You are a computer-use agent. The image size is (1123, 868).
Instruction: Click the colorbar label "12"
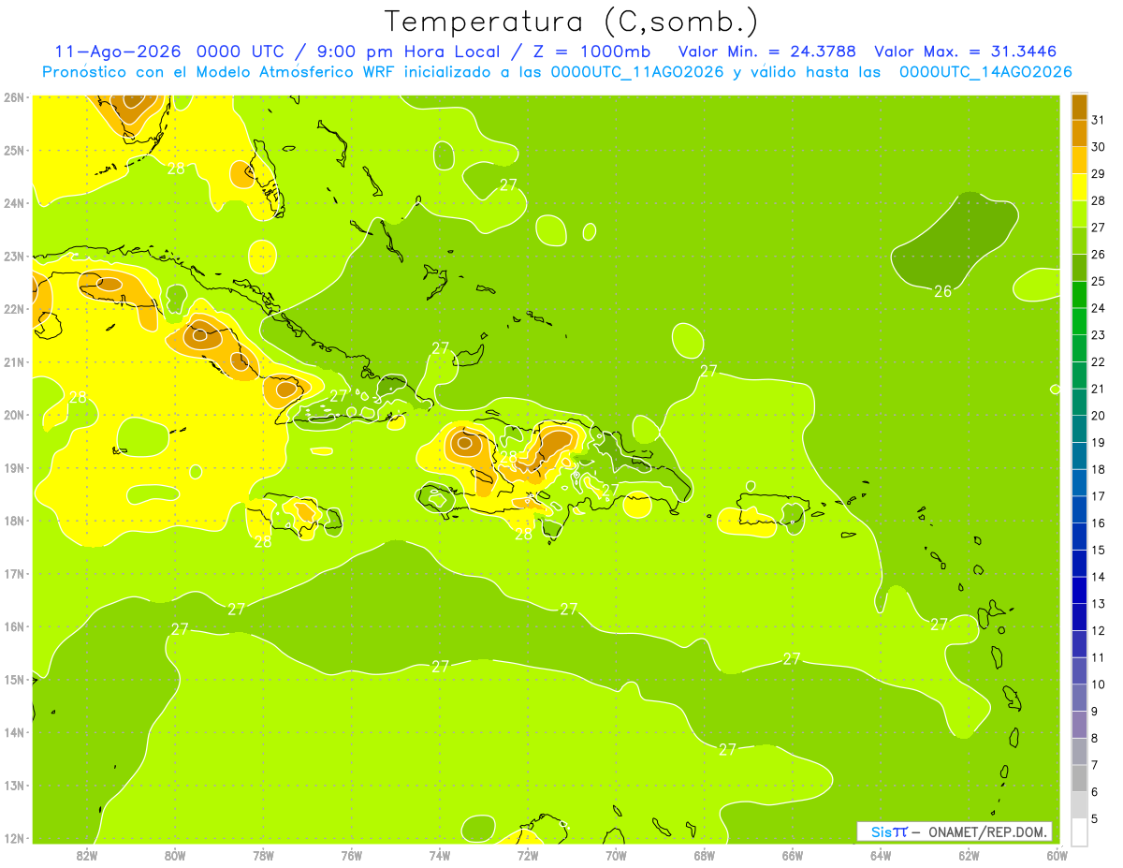[1099, 630]
